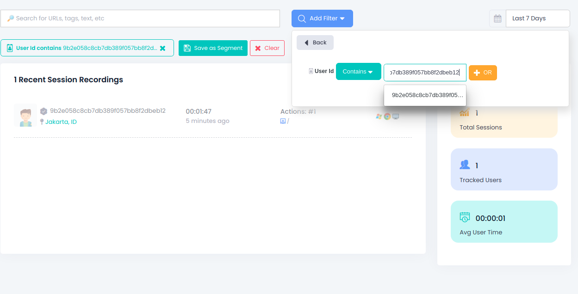This screenshot has width=578, height=294.
Task: Add an OR condition to the filter
Action: 483,73
